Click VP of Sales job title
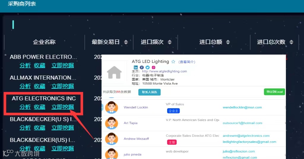 (x=175, y=104)
